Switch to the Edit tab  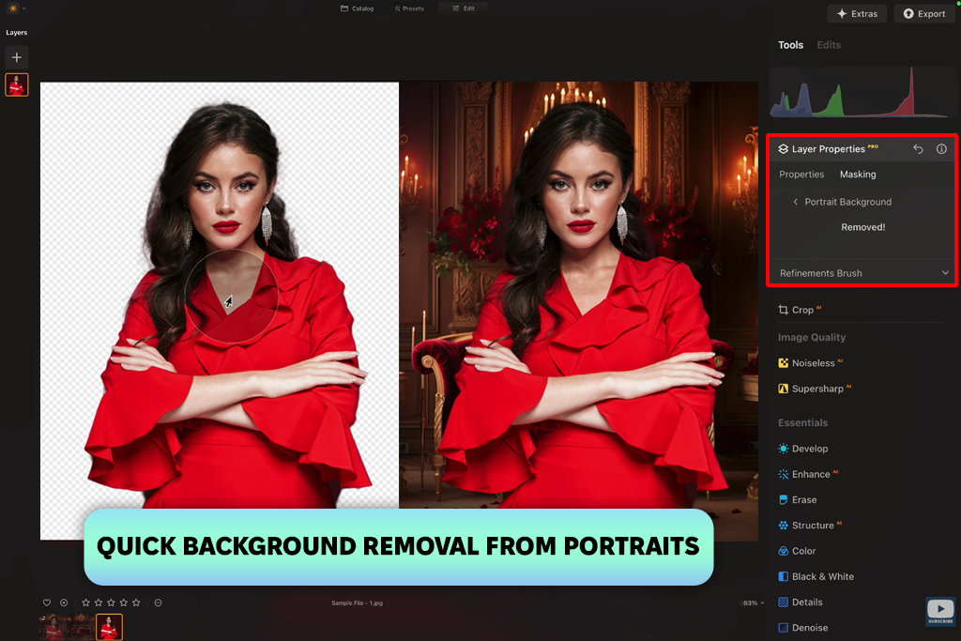point(464,8)
